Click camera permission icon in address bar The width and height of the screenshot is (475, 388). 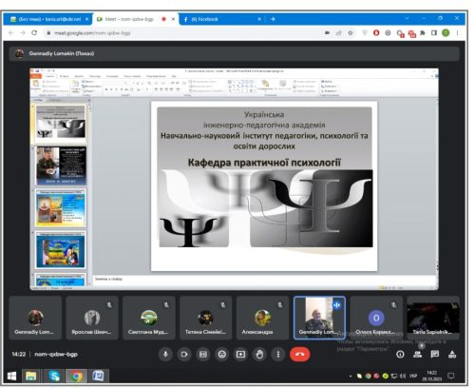click(327, 33)
